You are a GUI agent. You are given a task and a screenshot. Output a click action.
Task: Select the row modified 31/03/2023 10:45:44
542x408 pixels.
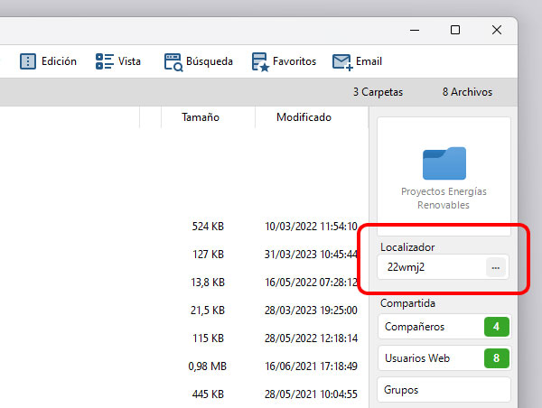point(311,255)
